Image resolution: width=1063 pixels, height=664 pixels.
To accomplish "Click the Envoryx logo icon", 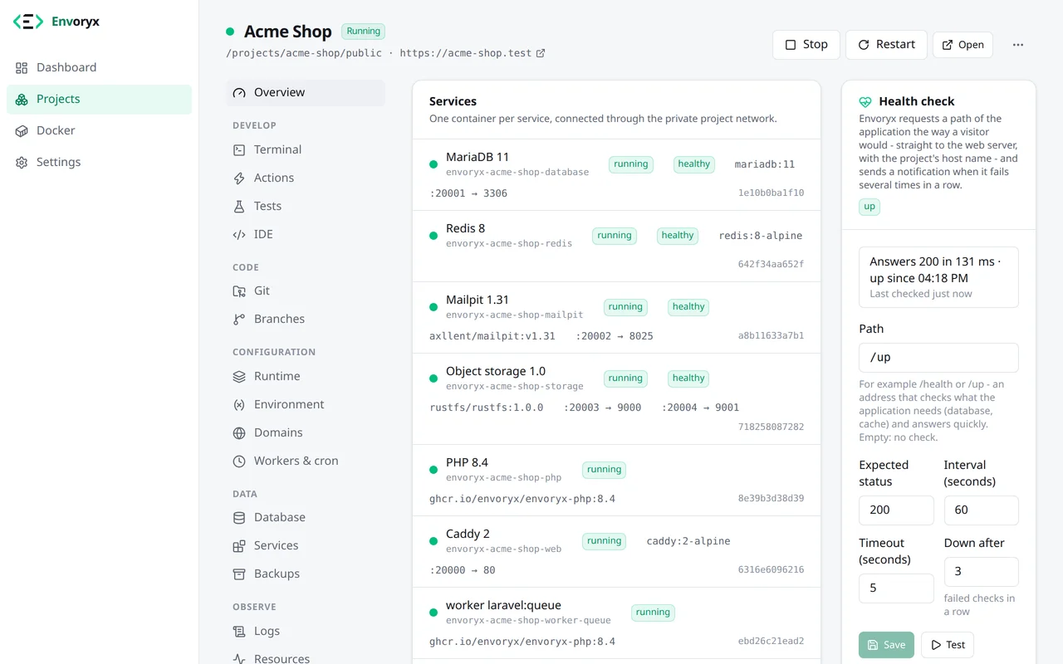I will pyautogui.click(x=28, y=22).
